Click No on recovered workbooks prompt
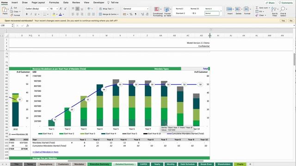The width and height of the screenshot is (296, 166). (x=291, y=21)
